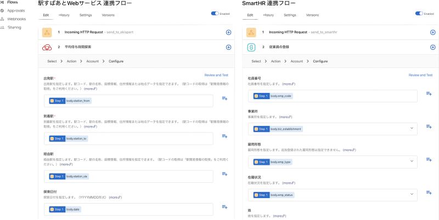Expand the 雇用形態 dropdown
439x220 pixels.
coord(412,161)
